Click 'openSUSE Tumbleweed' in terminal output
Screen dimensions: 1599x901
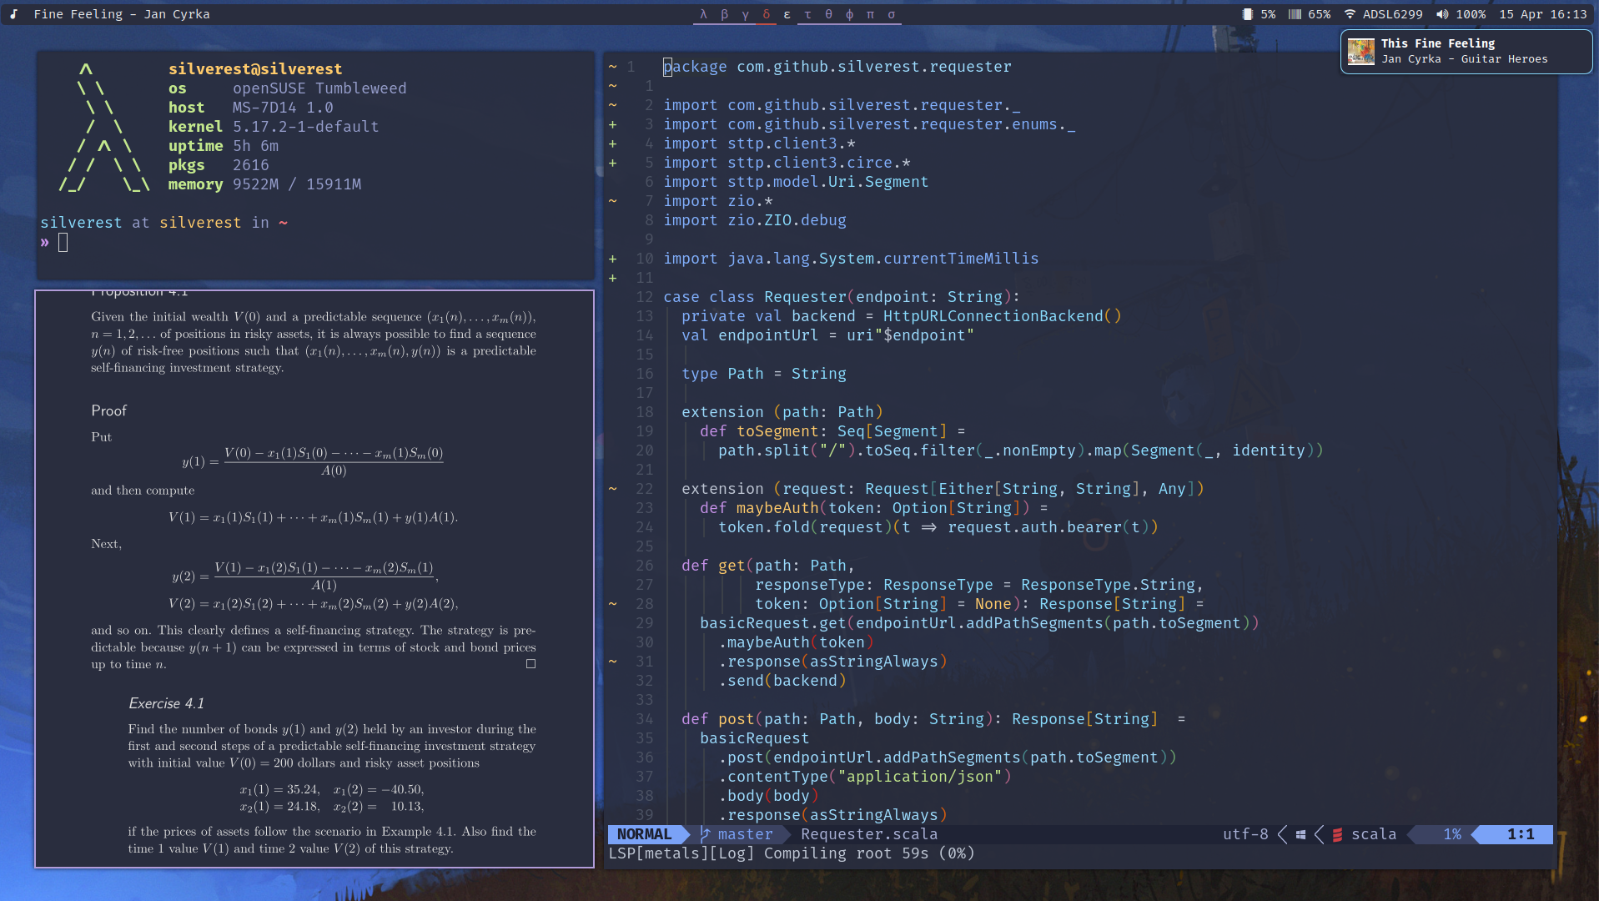pyautogui.click(x=319, y=88)
